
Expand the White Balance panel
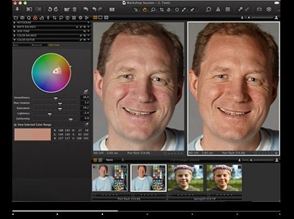tap(14, 27)
